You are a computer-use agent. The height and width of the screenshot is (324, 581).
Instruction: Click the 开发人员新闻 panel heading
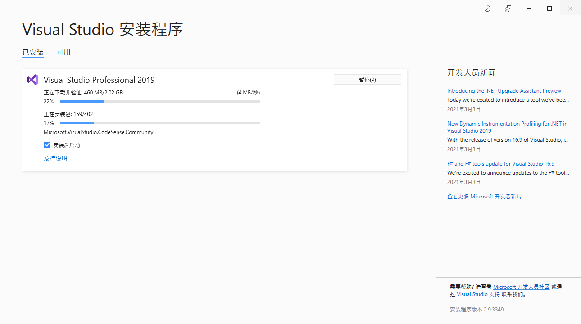coord(471,73)
